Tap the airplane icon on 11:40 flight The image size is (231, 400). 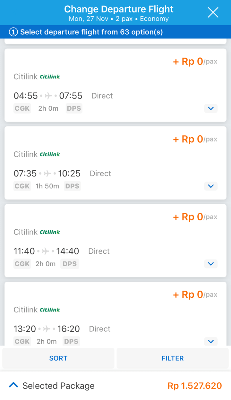(x=46, y=251)
